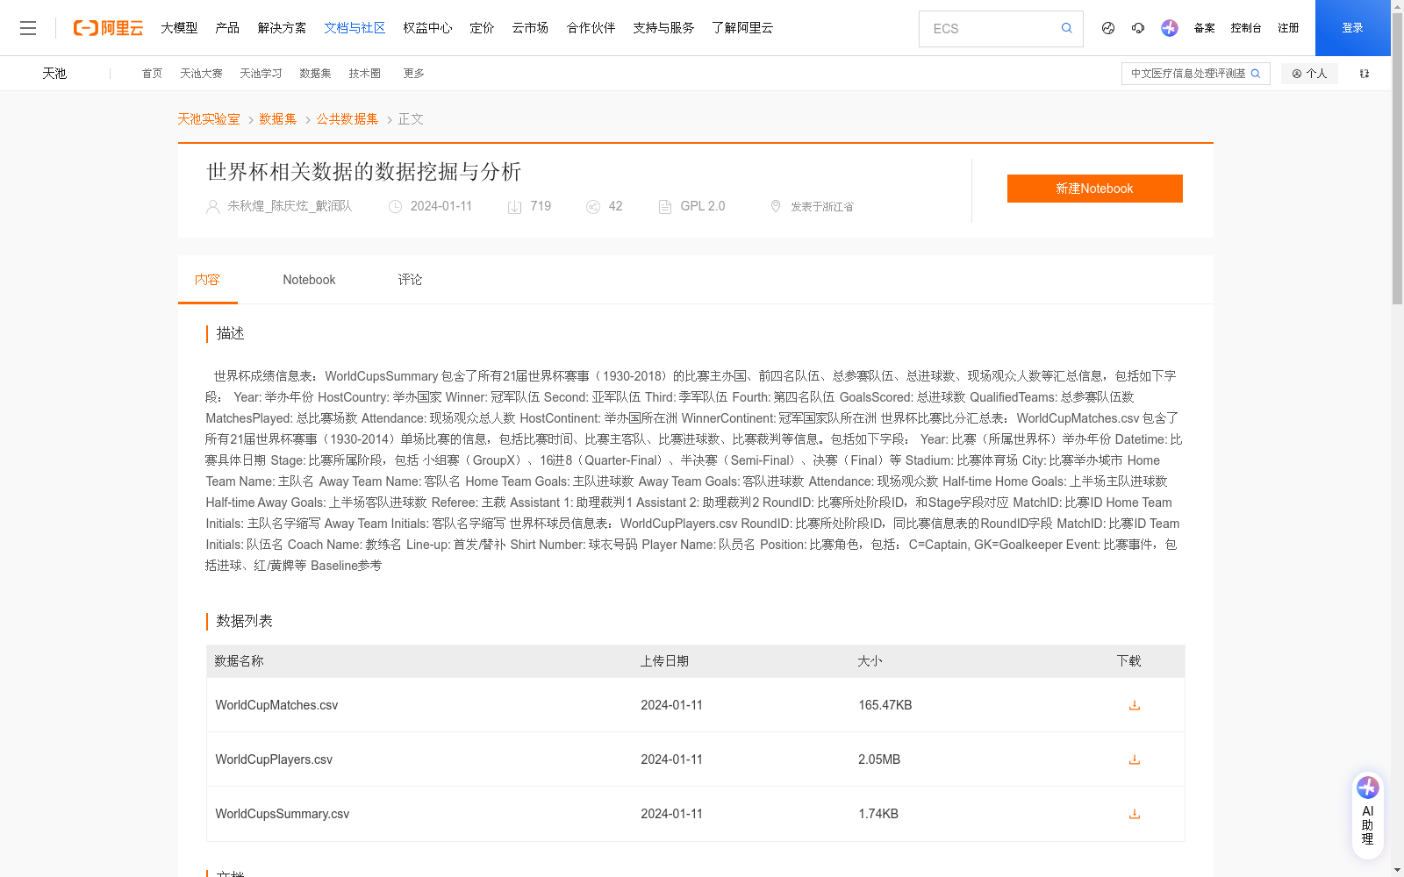Click 数据集 breadcrumb link
Image resolution: width=1404 pixels, height=877 pixels.
(277, 119)
